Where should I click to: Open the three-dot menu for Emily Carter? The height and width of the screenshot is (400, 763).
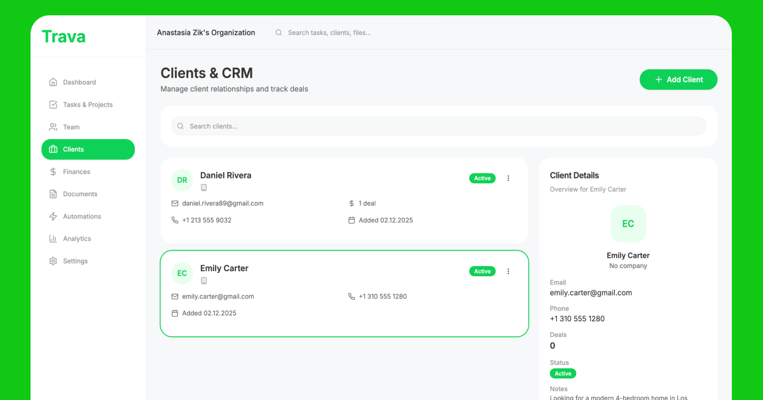click(508, 271)
